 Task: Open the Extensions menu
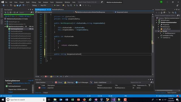coord(59,2)
